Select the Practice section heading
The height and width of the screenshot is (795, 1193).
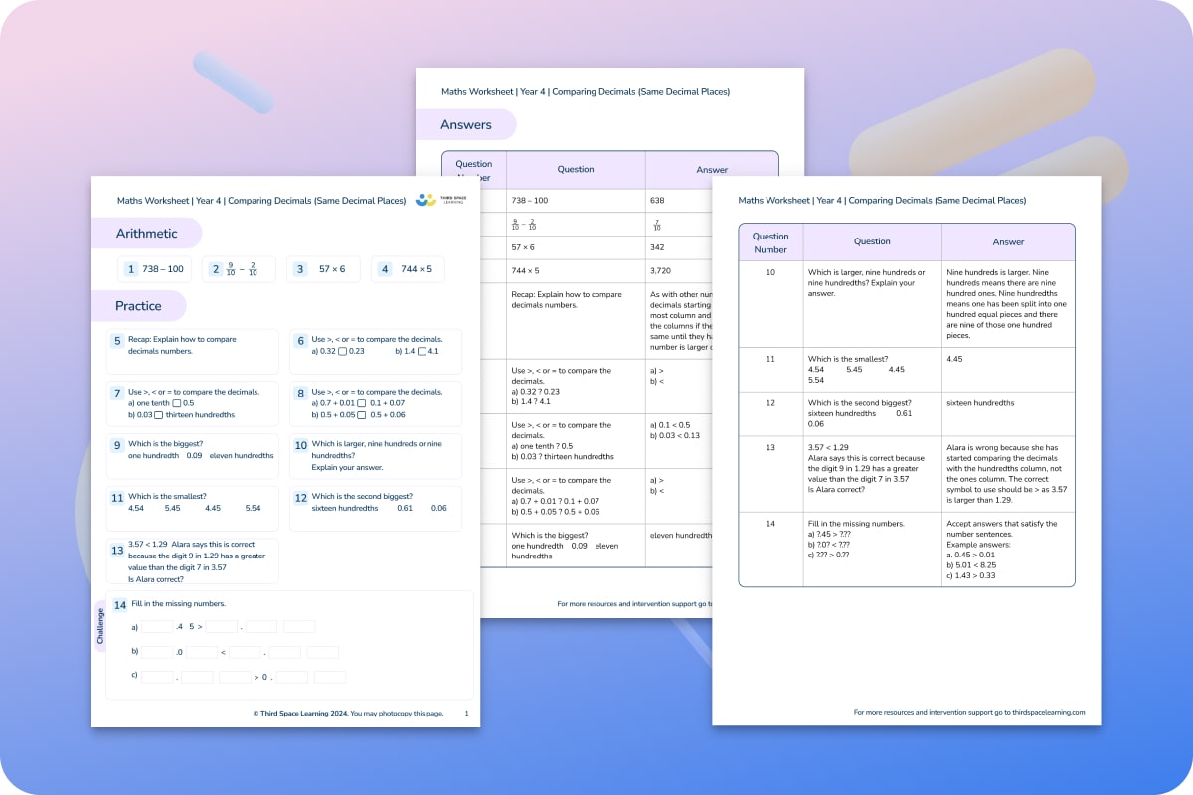(138, 306)
